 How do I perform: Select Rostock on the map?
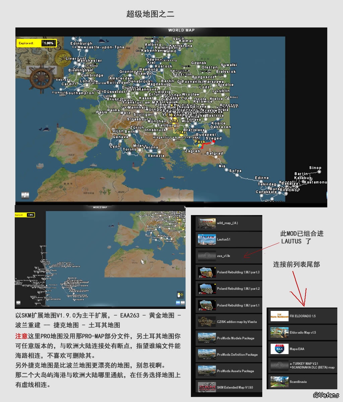(163, 66)
